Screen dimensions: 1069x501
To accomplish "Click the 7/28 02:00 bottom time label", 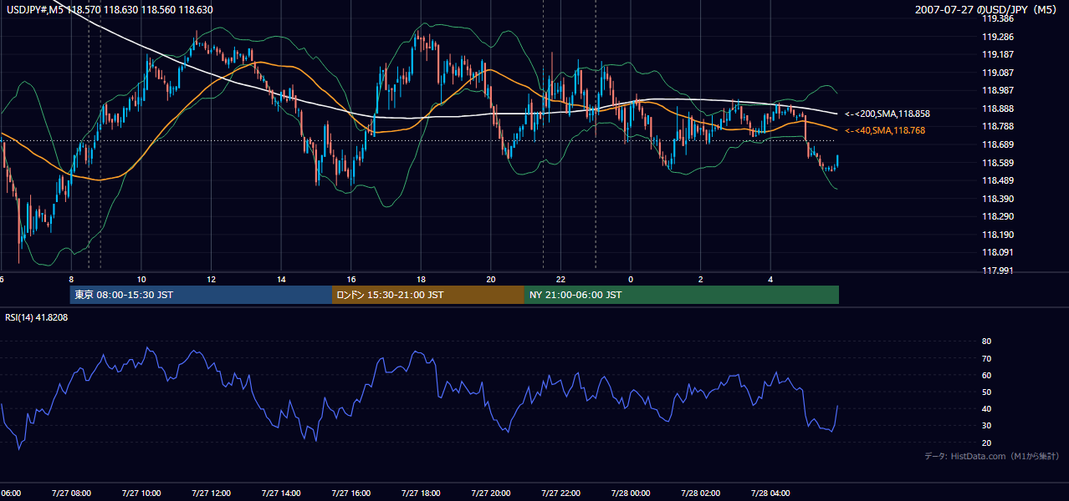I will coord(701,493).
